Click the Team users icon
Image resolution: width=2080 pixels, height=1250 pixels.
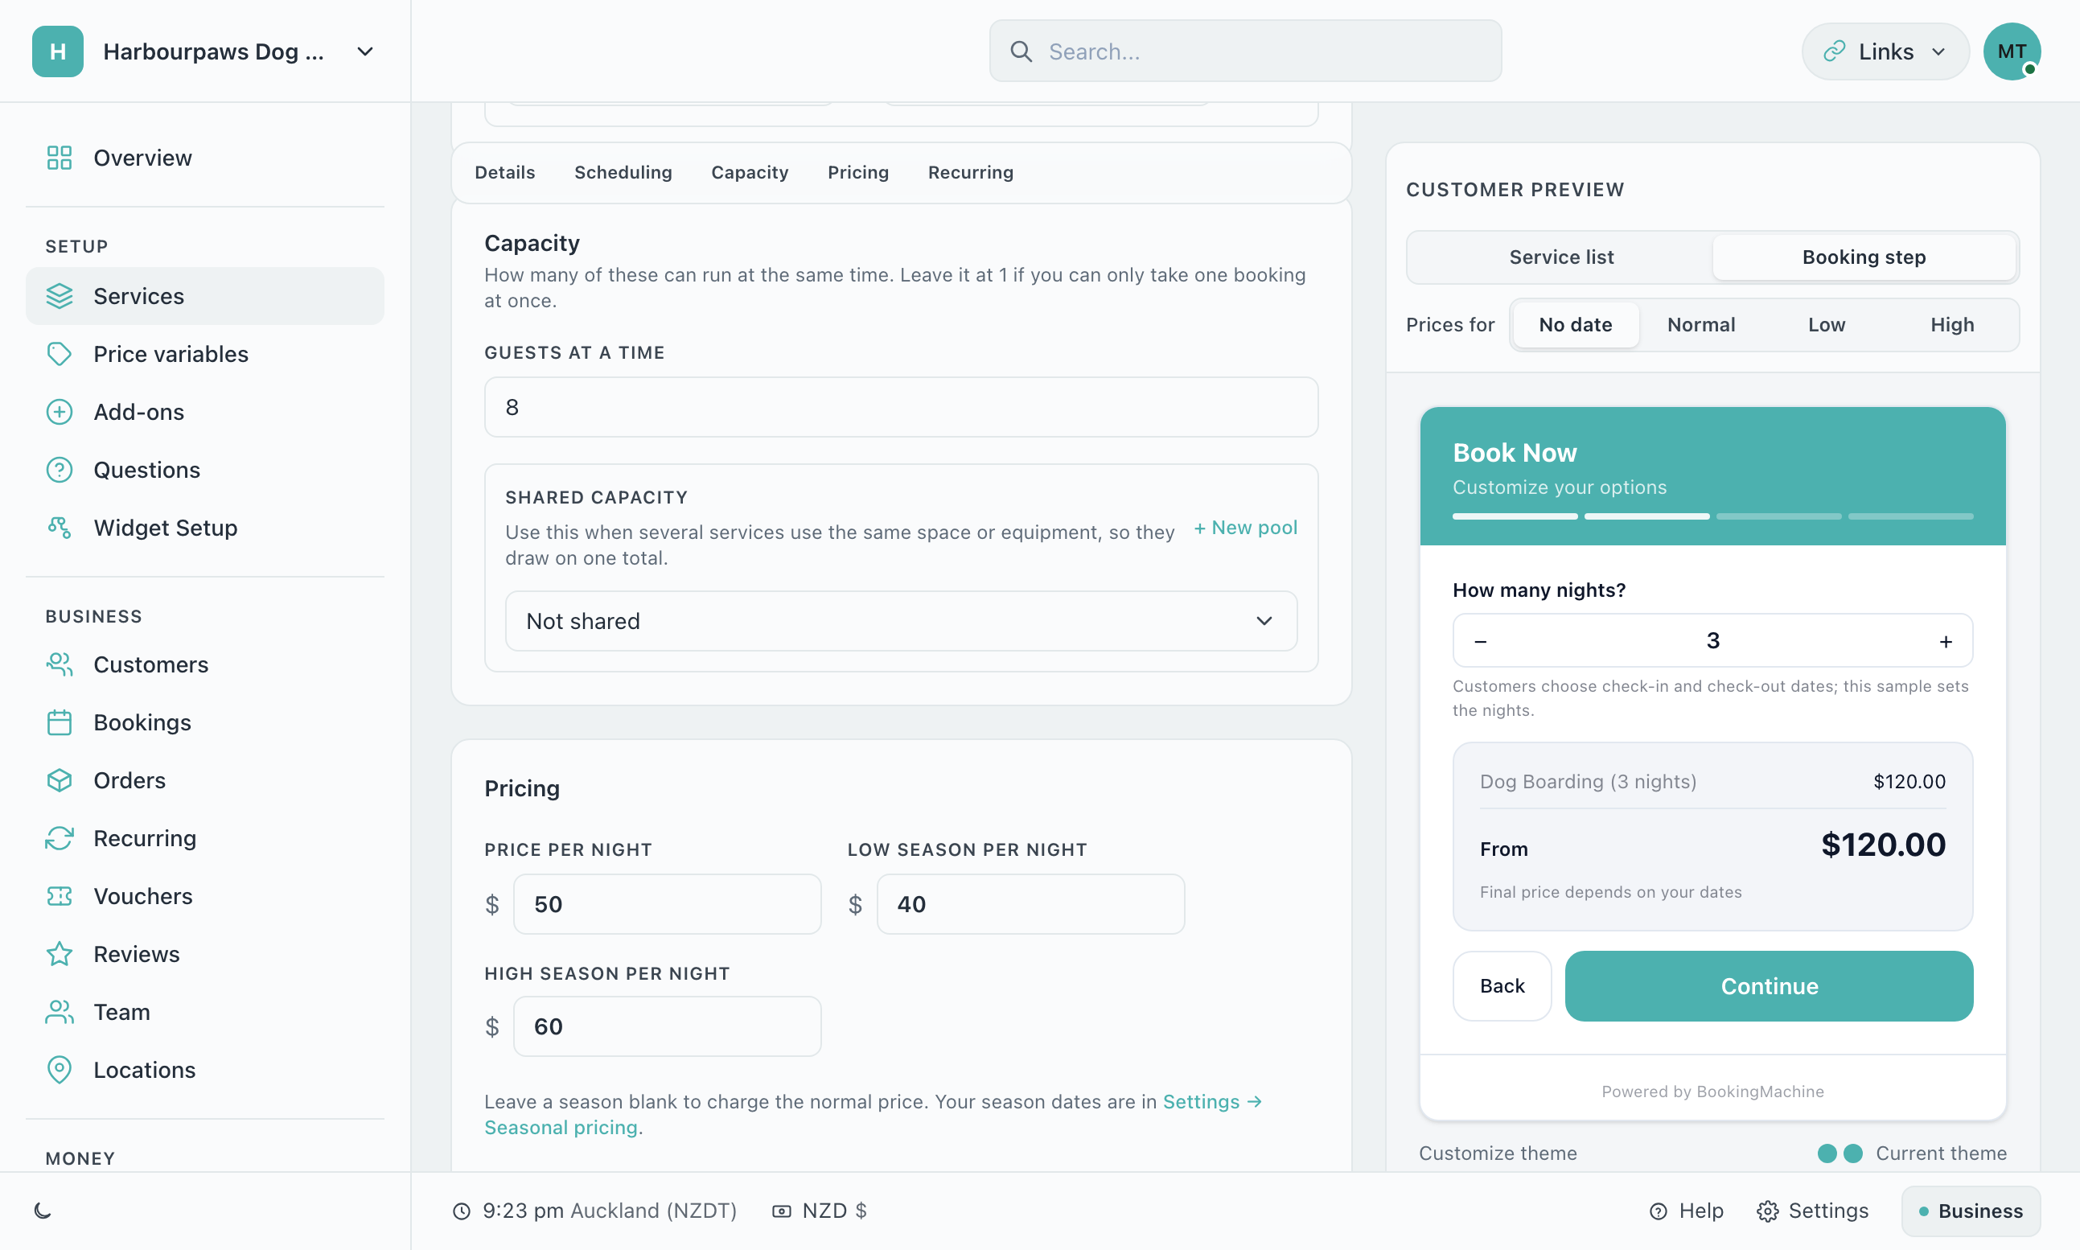(x=59, y=1012)
